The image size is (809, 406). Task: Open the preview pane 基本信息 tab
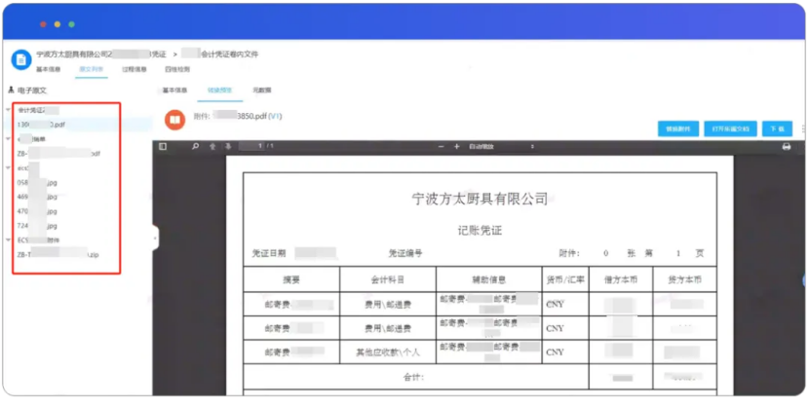(174, 91)
